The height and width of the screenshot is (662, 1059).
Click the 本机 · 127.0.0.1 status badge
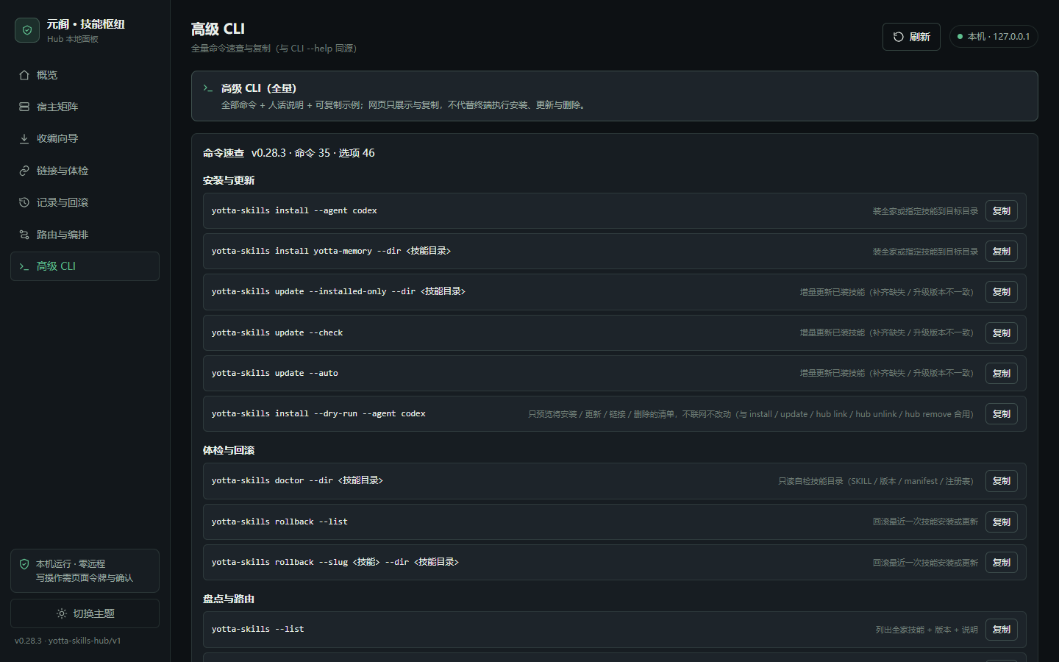click(994, 37)
